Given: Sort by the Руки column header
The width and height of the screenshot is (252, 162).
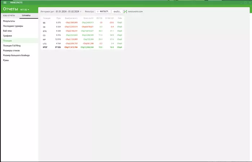Looking at the screenshot, I should click(x=58, y=18).
